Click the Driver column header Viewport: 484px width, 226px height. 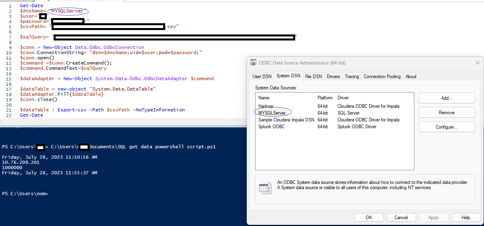[x=343, y=98]
